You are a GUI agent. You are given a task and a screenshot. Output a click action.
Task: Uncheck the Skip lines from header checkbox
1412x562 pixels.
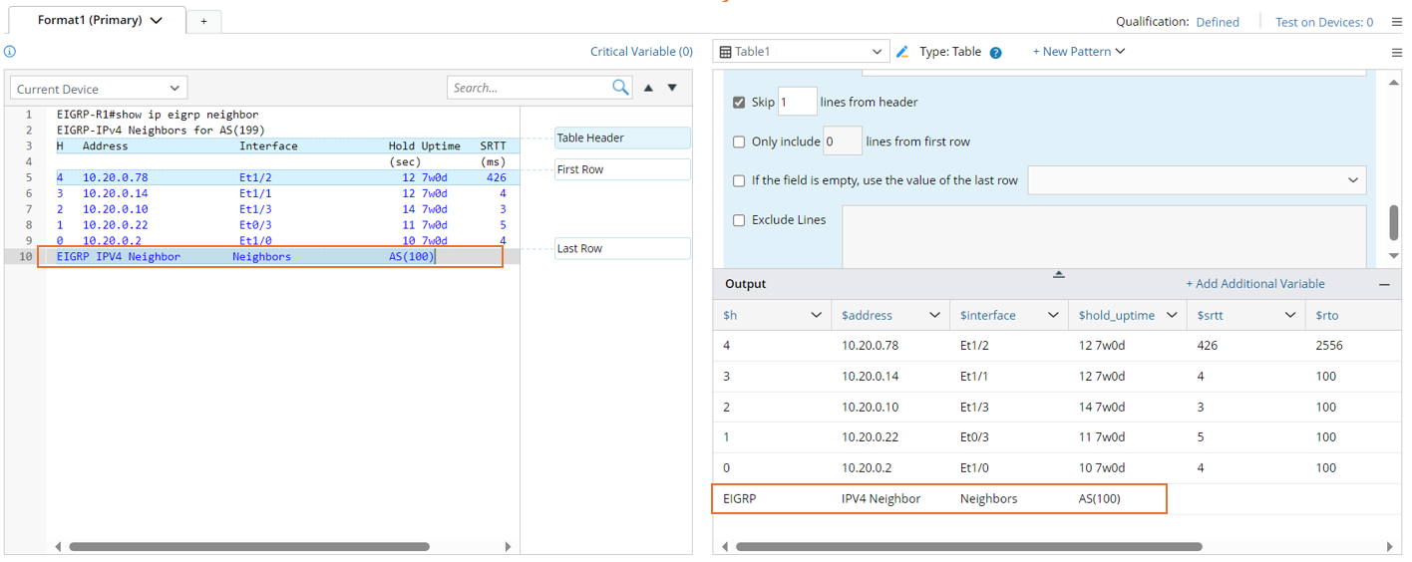pyautogui.click(x=739, y=103)
